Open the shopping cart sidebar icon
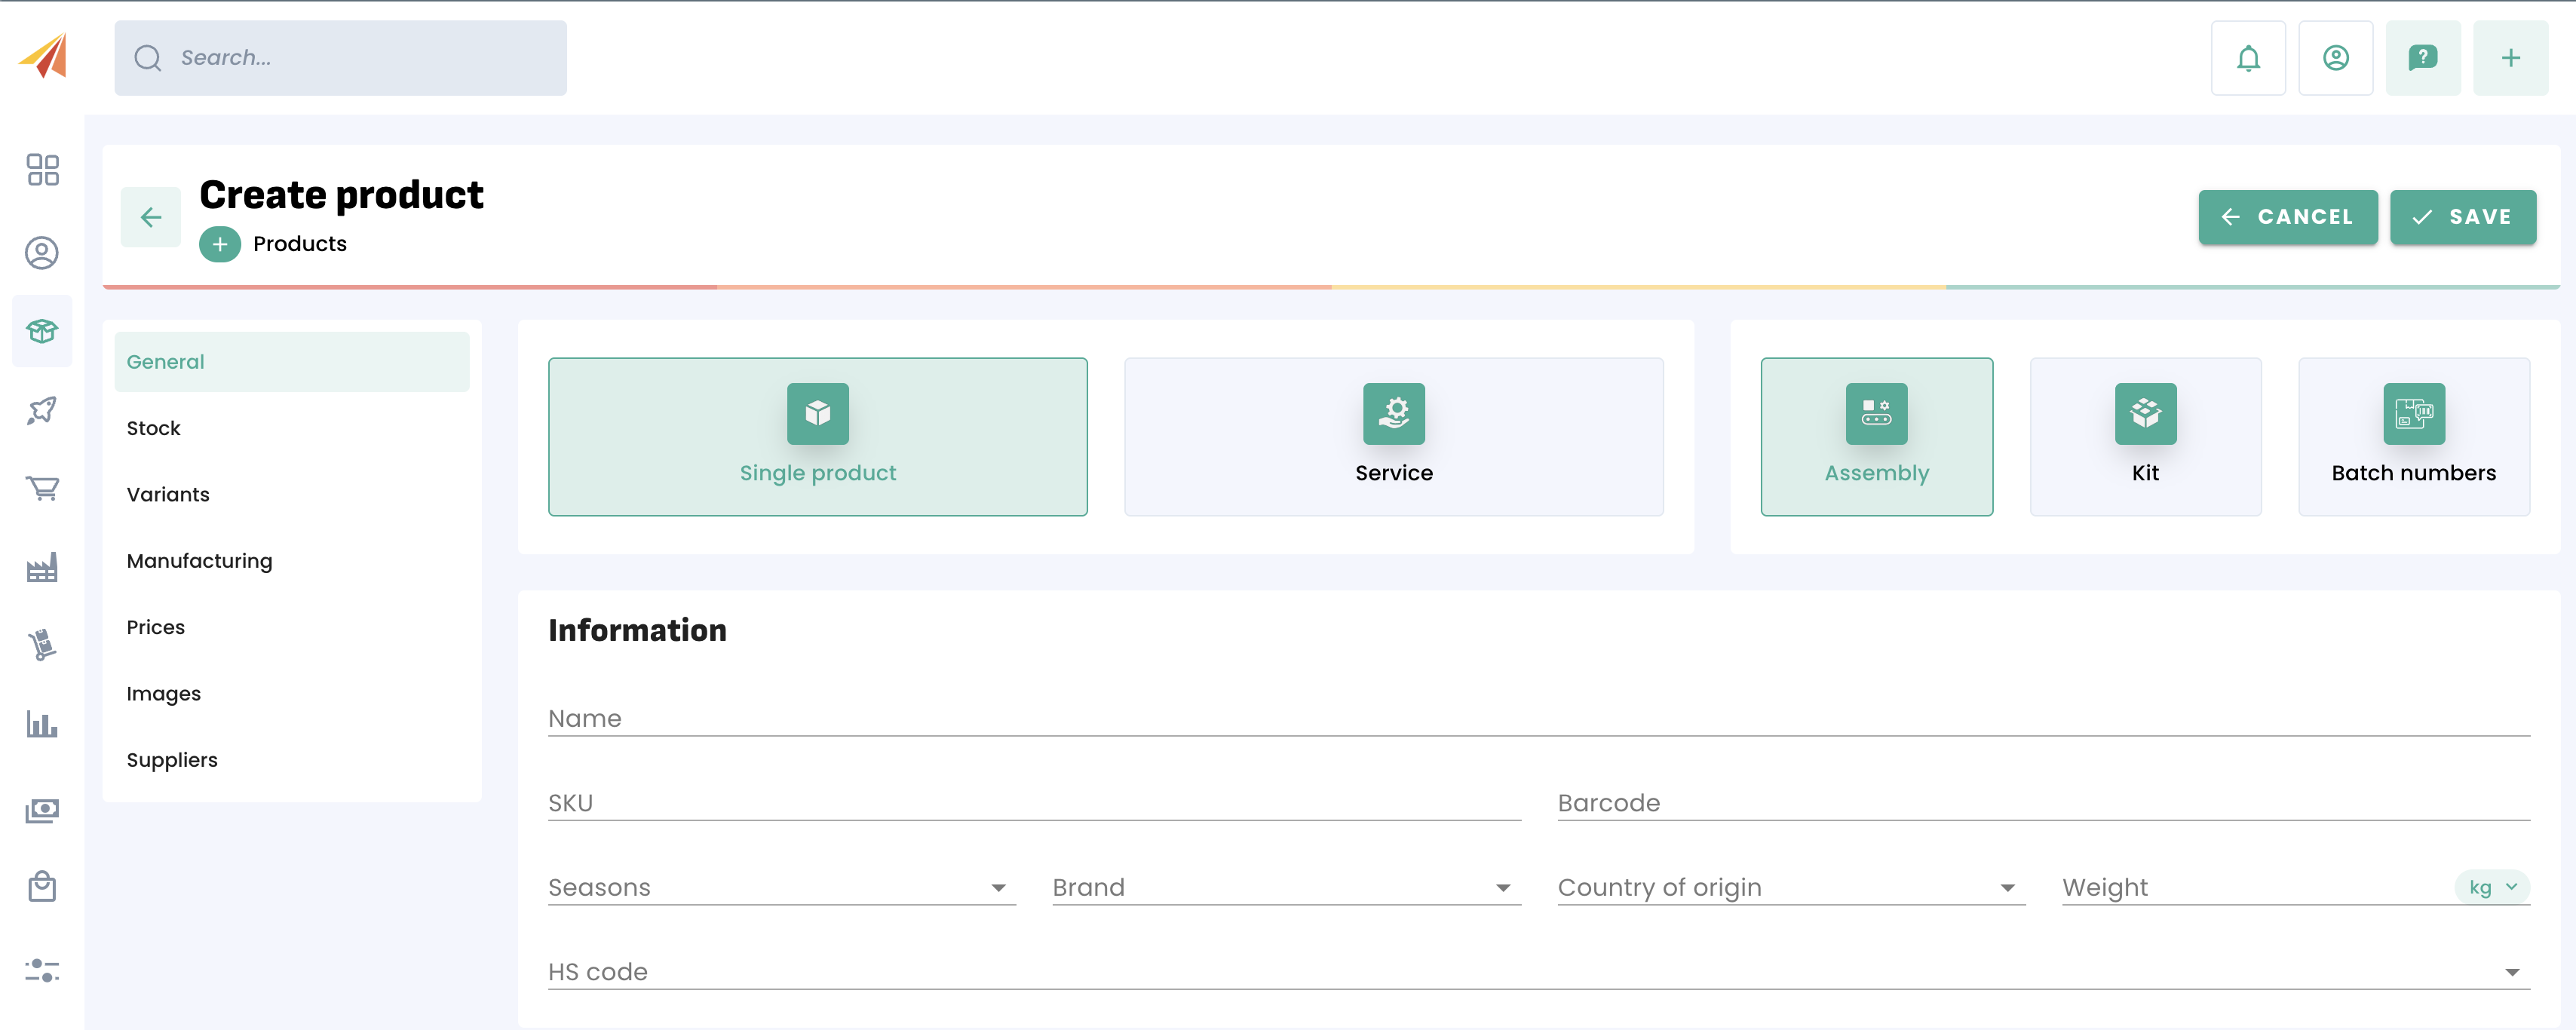Screen dimensions: 2576x1030 [42, 488]
